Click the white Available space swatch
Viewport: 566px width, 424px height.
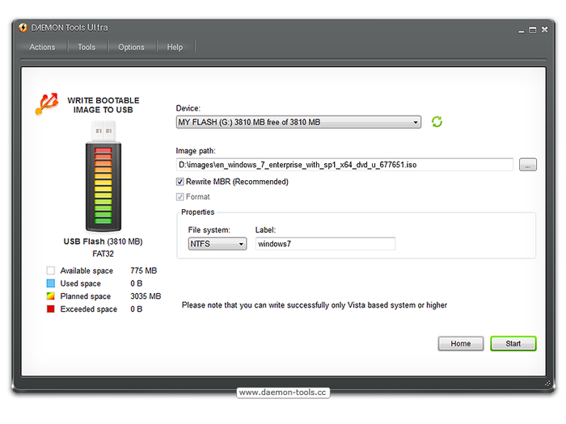(x=51, y=271)
